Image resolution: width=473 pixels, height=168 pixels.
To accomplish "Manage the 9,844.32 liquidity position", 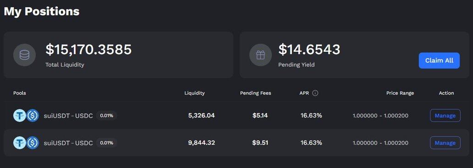I will tap(445, 143).
